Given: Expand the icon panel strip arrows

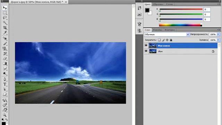Looking at the screenshot, I should tap(142, 1).
